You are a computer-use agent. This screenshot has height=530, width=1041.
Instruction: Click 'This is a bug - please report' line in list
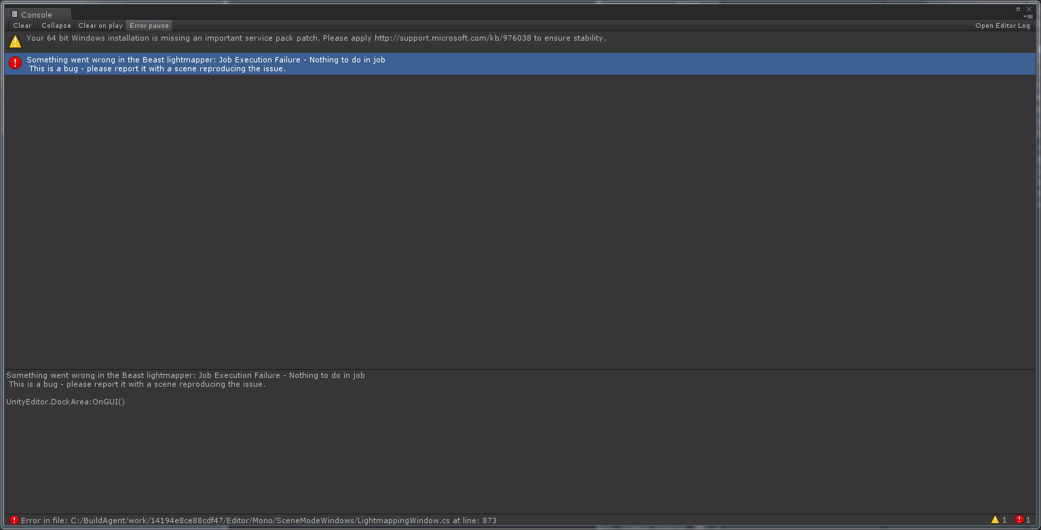pos(157,69)
